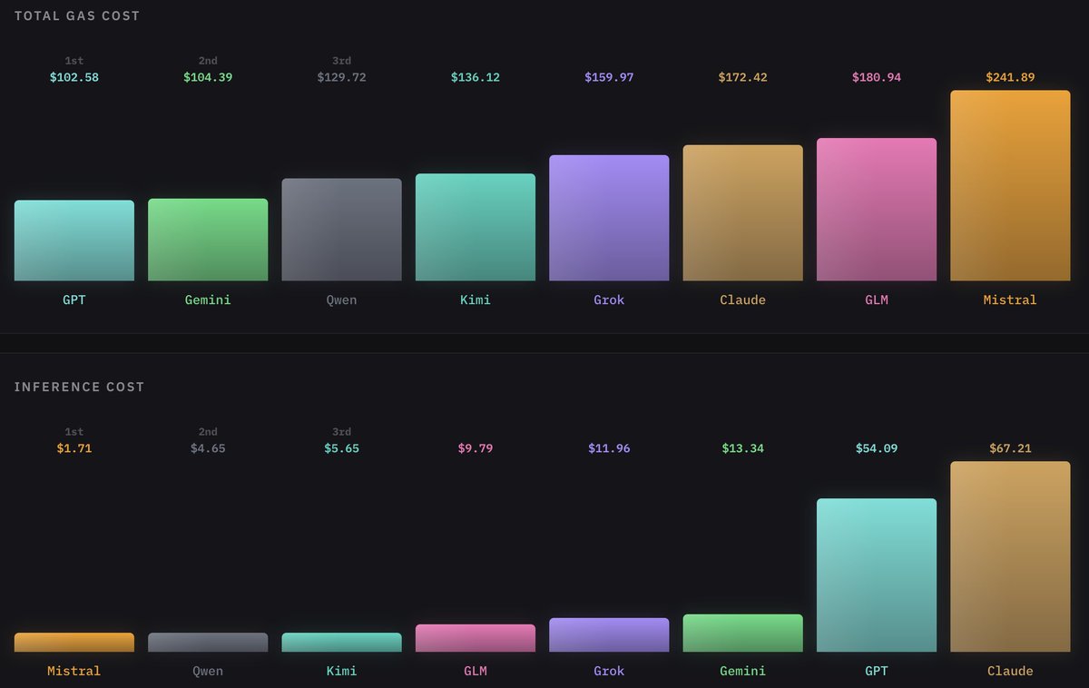This screenshot has width=1089, height=688.
Task: Select the Gemini bar in Inference Cost
Action: click(743, 634)
